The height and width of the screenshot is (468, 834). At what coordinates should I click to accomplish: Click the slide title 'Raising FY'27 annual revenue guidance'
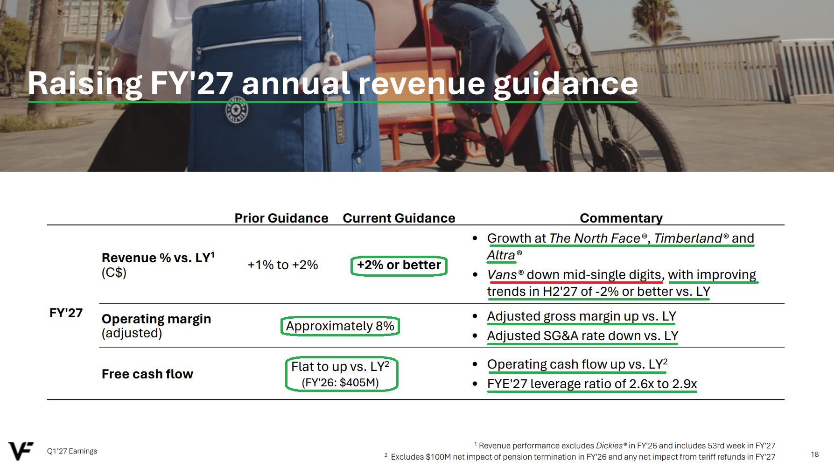[333, 84]
